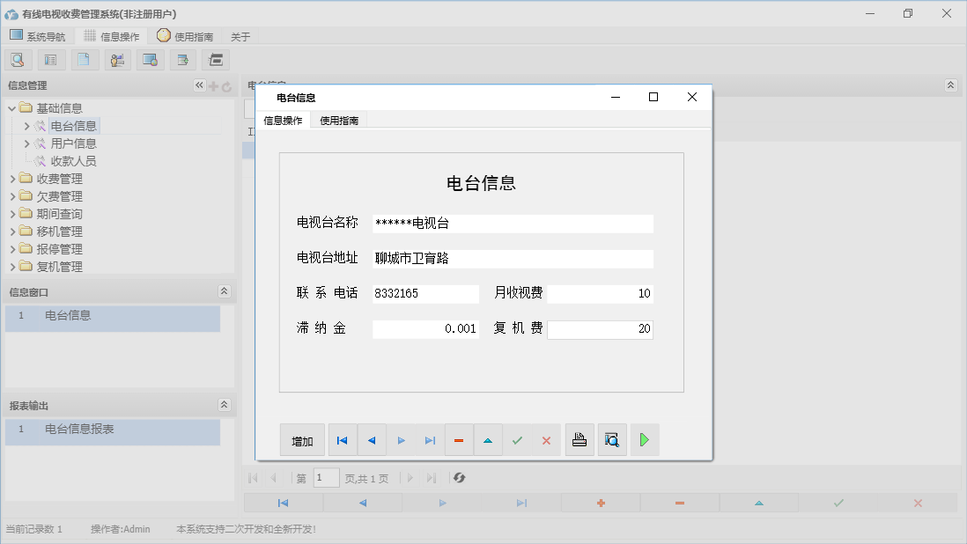
Task: Click the printer icon in the dialog
Action: [579, 440]
